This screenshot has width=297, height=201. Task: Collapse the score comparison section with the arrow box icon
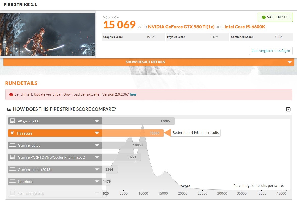tap(288, 109)
